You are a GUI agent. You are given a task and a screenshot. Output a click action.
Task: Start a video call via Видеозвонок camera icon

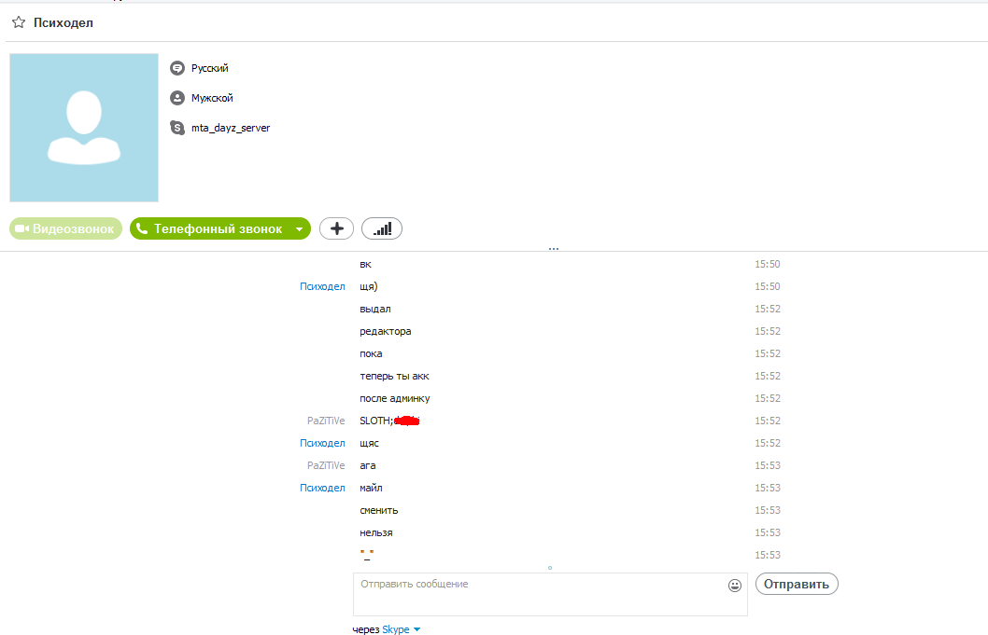point(22,228)
